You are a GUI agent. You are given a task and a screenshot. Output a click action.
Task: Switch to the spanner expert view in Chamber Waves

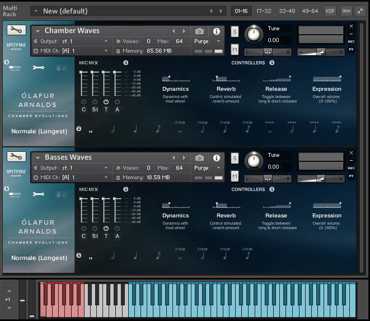[x=38, y=68]
